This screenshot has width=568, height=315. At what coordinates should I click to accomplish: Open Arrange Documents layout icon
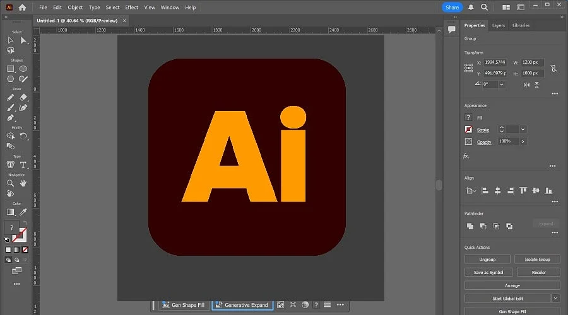pos(506,7)
